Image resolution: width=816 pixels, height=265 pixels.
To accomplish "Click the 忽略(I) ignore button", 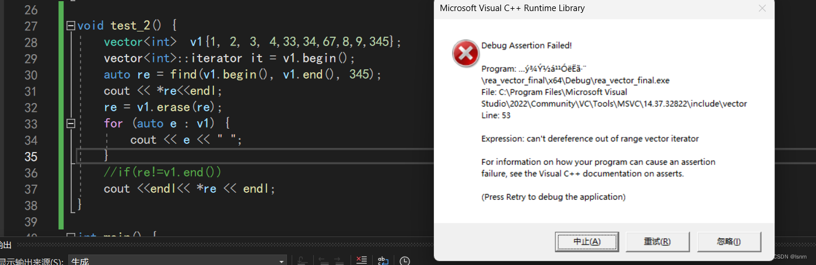I will click(729, 241).
